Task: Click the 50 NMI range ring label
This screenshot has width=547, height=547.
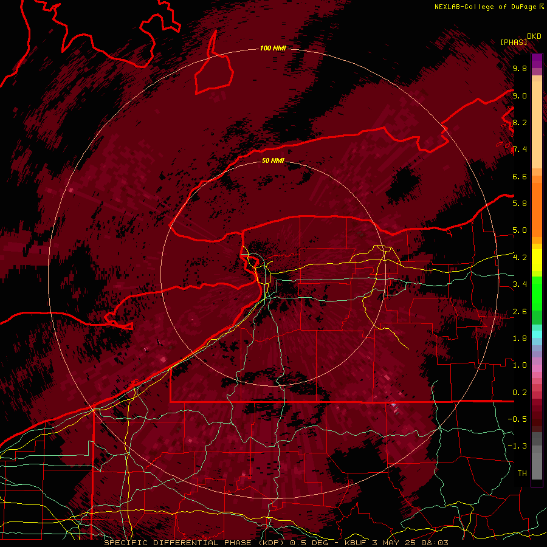Action: pyautogui.click(x=273, y=160)
